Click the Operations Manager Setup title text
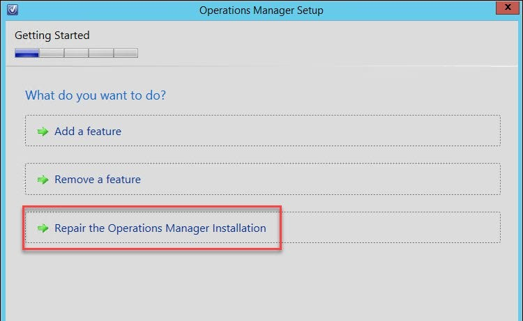This screenshot has height=321, width=523. 261,10
